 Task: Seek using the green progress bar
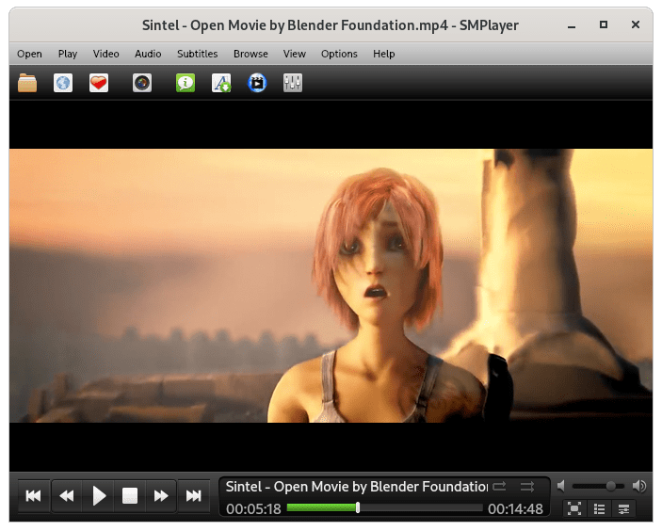coord(384,507)
